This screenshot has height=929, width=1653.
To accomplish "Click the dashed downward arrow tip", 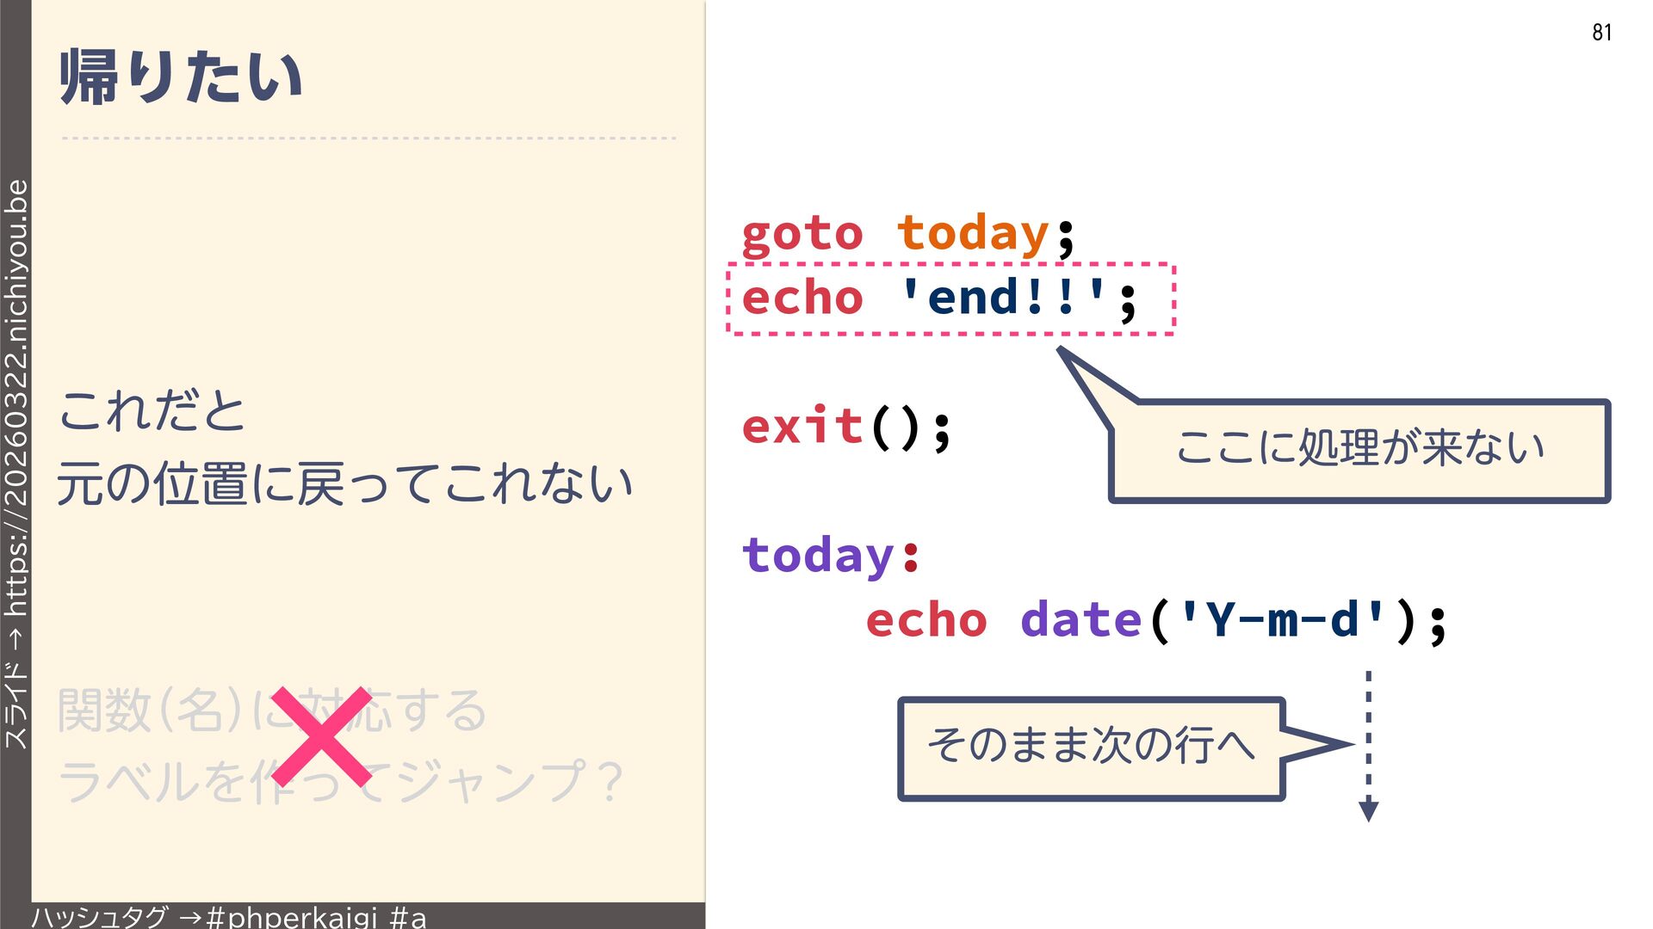I will coord(1368,812).
